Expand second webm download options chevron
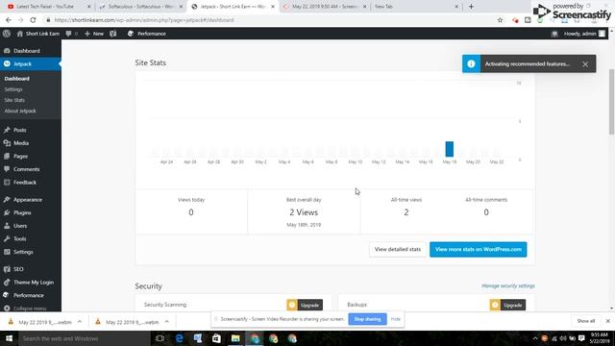The image size is (615, 346). [166, 322]
